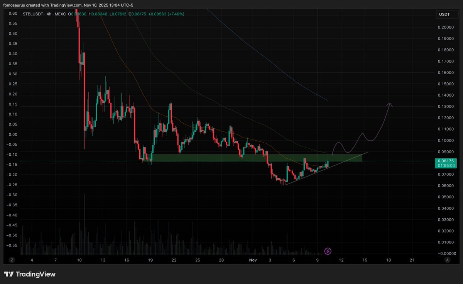This screenshot has width=463, height=284.
Task: Click the date label 15 on the time axis
Action: pyautogui.click(x=365, y=260)
